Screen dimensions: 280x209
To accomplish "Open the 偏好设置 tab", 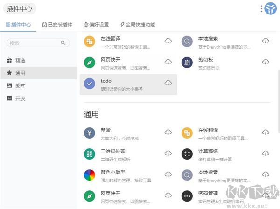I will point(96,25).
